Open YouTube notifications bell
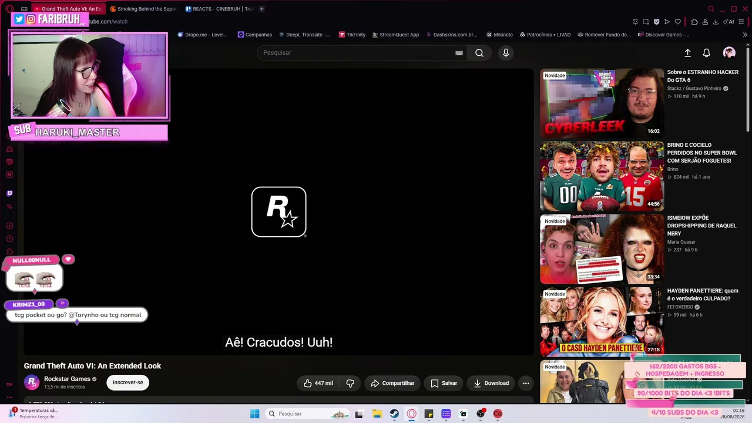Screen dimensions: 752x423 click(707, 53)
